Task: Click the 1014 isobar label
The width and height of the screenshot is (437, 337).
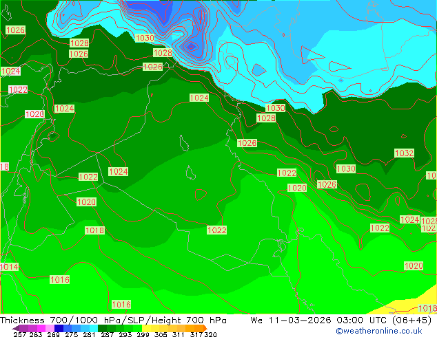Action: tap(9, 267)
